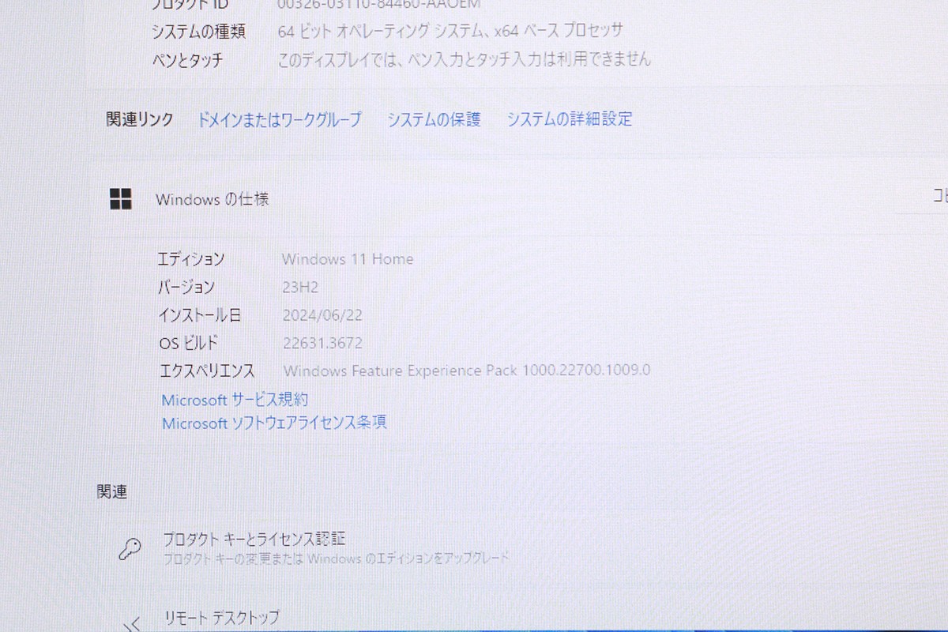Screen dimensions: 948x632
Task: Select the エディション value Windows 11 Home
Action: pyautogui.click(x=347, y=259)
